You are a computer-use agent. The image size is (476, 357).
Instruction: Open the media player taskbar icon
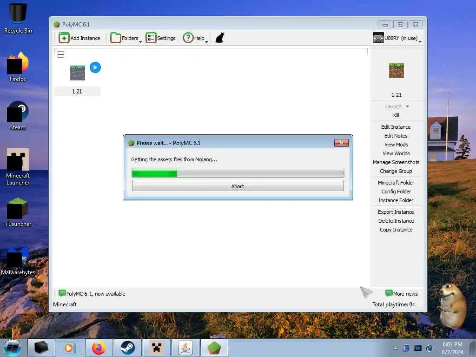point(69,348)
